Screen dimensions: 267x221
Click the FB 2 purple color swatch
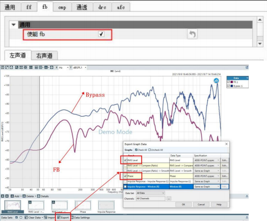(x=232, y=82)
